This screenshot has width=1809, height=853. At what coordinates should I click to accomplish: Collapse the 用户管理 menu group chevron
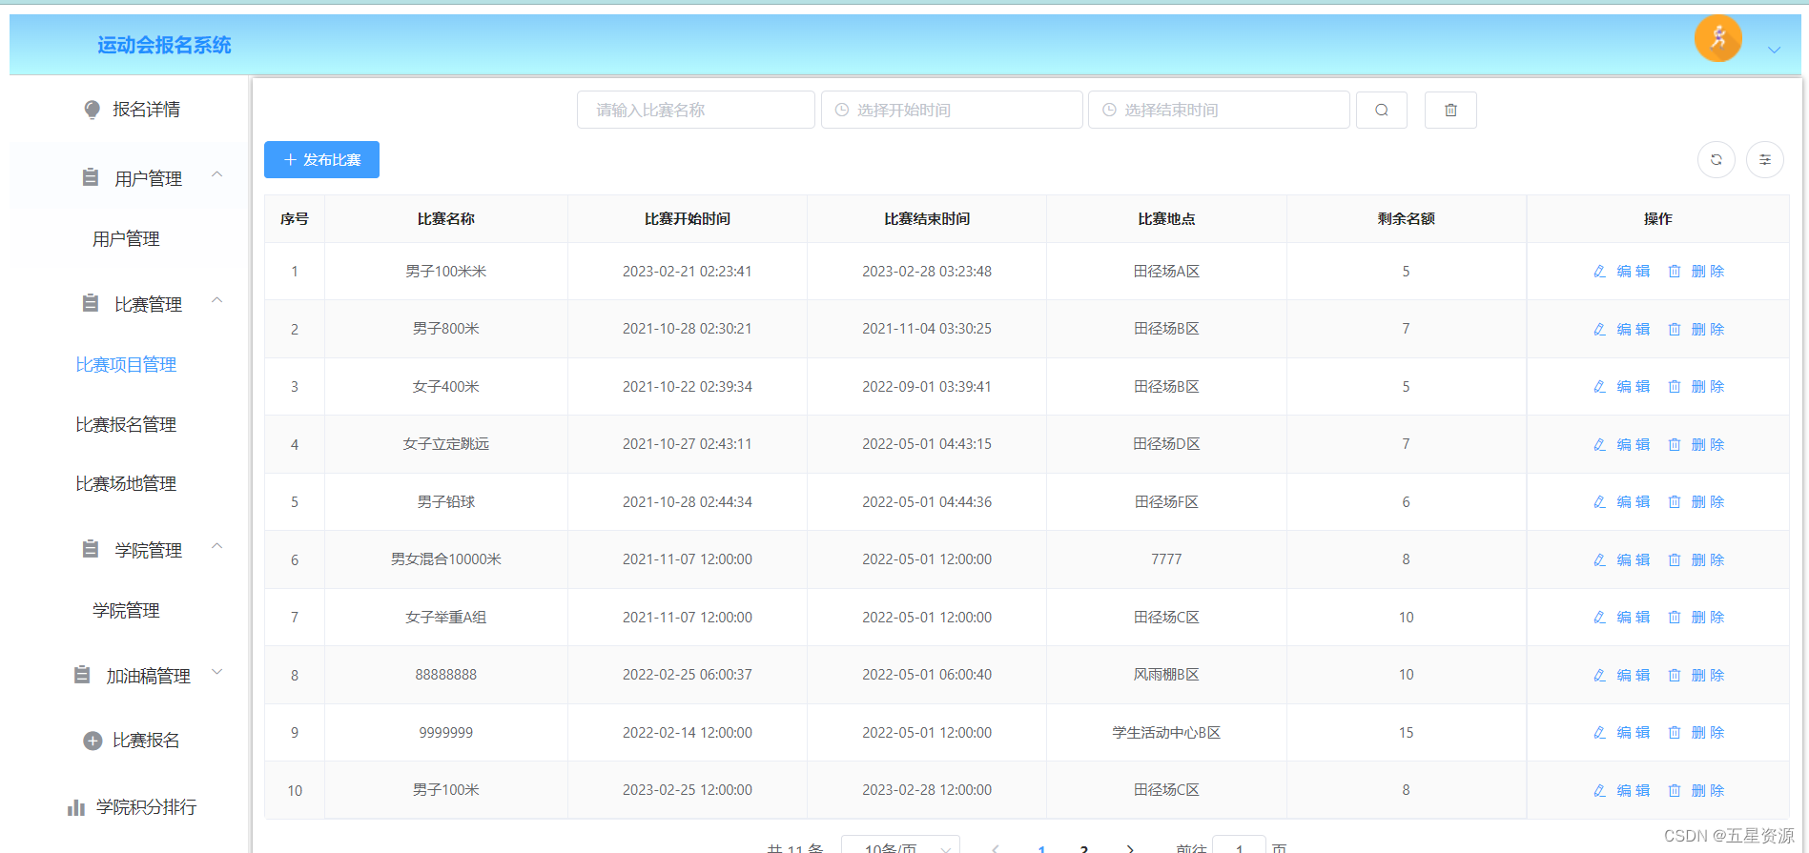click(x=217, y=174)
